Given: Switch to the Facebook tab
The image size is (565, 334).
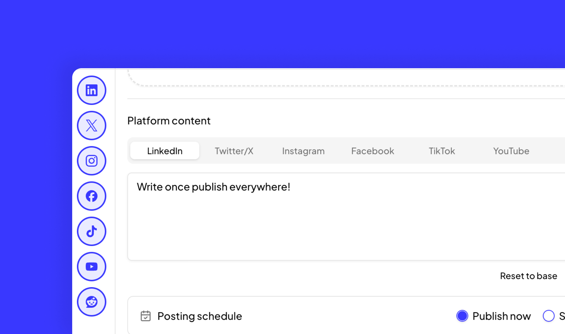Looking at the screenshot, I should tap(372, 151).
